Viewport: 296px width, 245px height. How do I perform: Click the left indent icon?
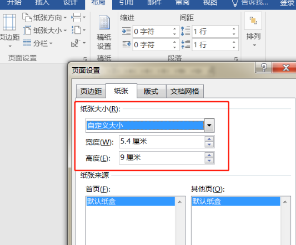point(126,31)
